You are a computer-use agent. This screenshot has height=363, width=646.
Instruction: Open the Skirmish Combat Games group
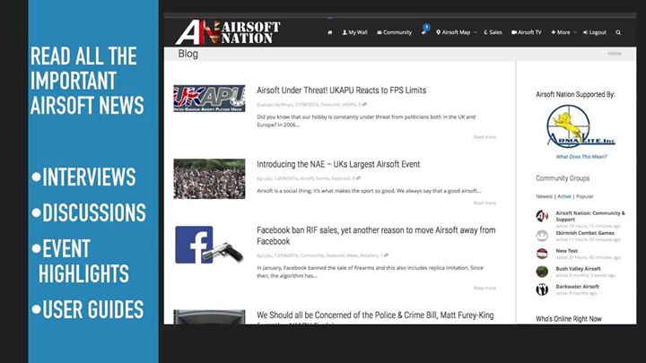tap(585, 233)
